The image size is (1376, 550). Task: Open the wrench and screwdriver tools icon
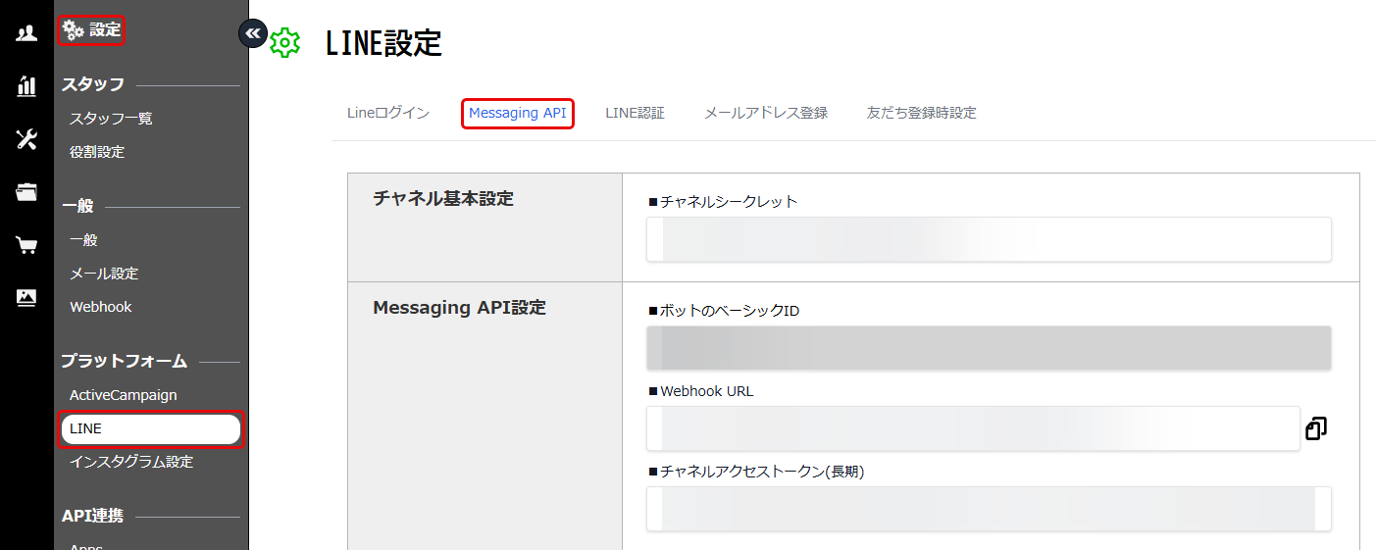click(26, 139)
